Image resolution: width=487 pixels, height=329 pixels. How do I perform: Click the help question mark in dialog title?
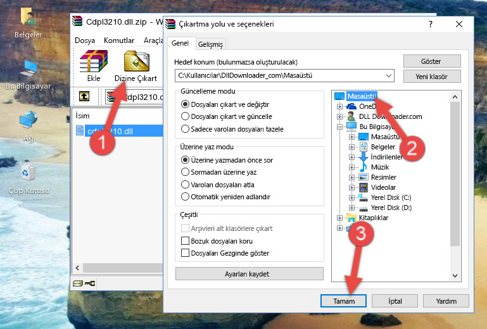point(431,24)
